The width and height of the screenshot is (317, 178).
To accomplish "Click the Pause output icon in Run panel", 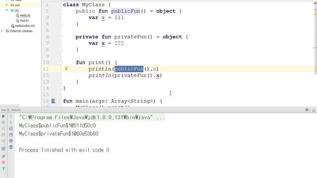I will (x=3, y=129).
